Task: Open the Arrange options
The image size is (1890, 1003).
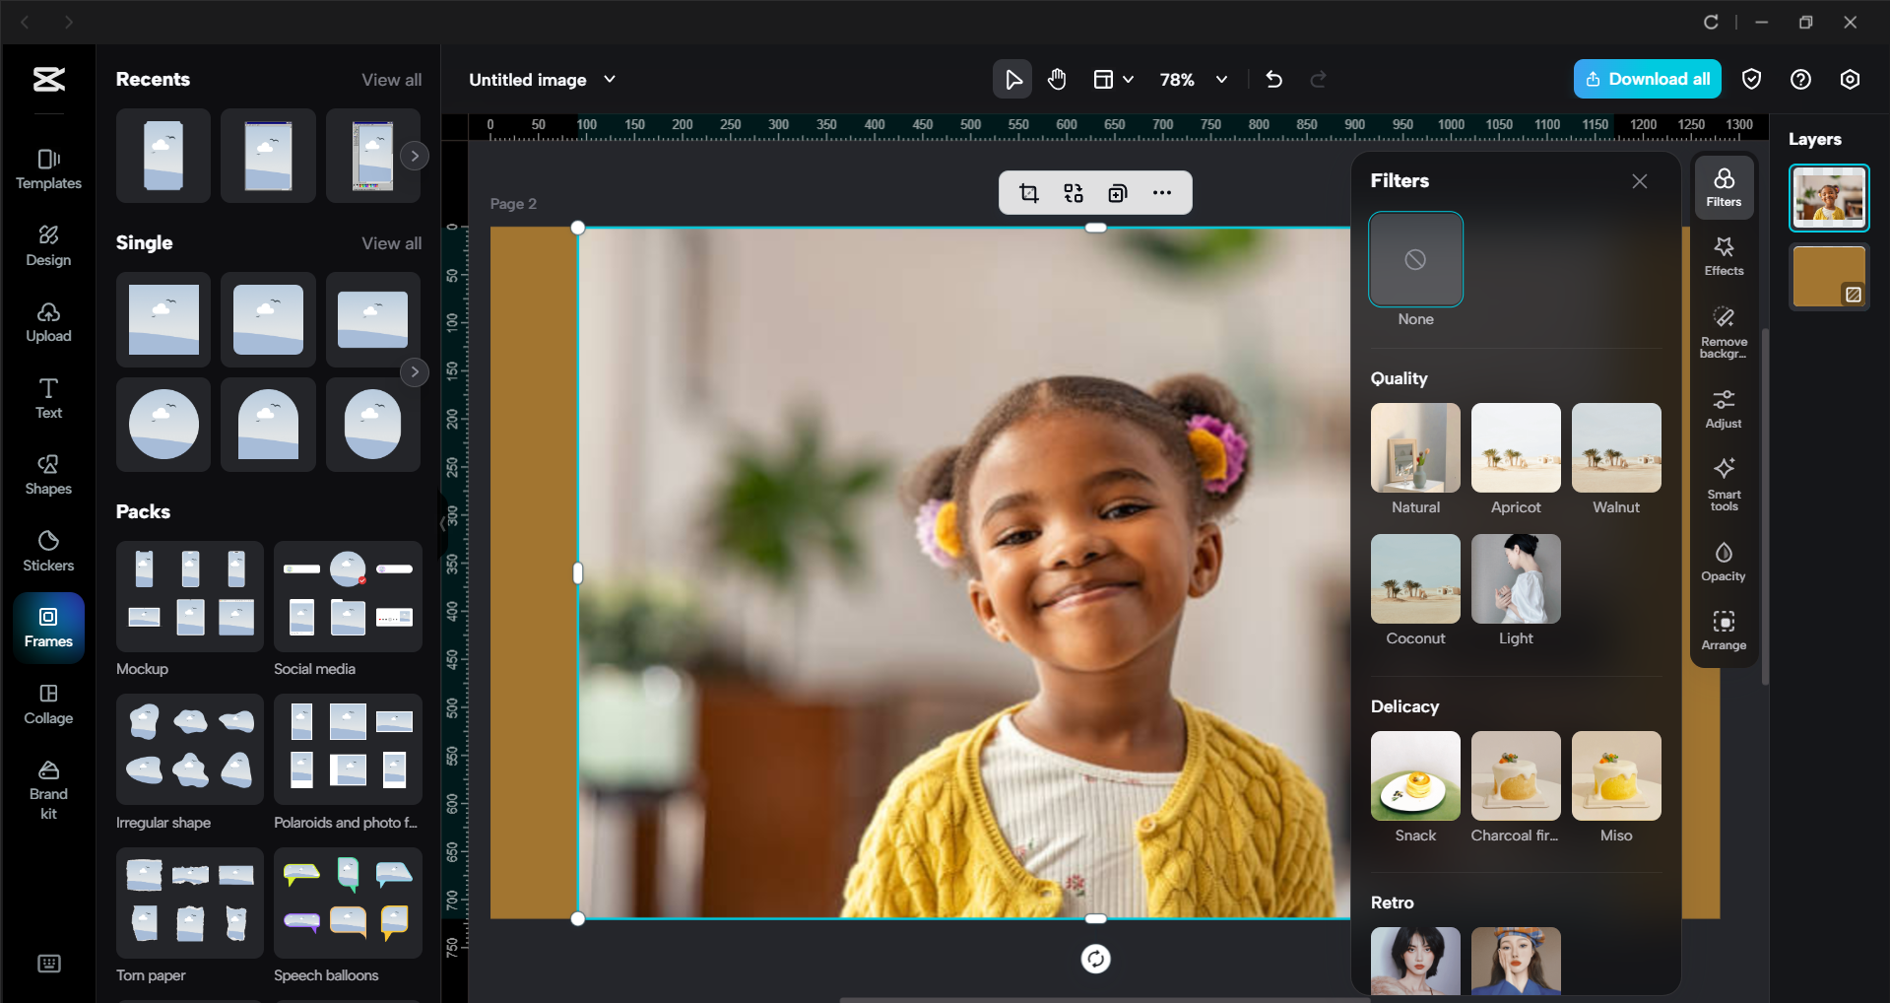Action: click(x=1723, y=630)
